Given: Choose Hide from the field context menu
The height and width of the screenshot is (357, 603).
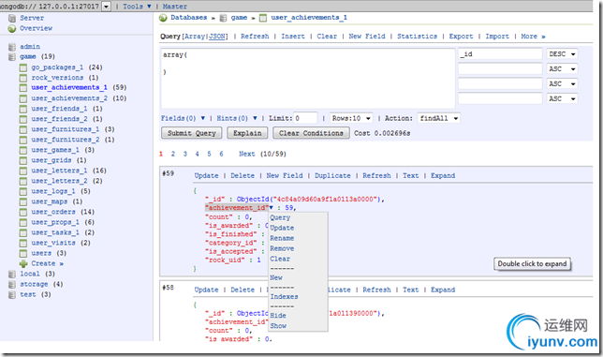Looking at the screenshot, I should 278,316.
